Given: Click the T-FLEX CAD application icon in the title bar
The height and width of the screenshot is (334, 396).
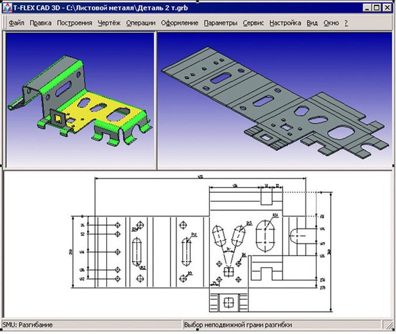Looking at the screenshot, I should [x=7, y=8].
